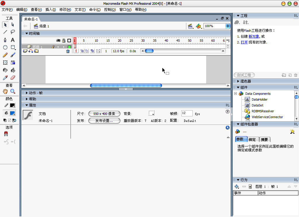The height and width of the screenshot is (217, 299).
Task: Click the add motion guide icon
Action: pyautogui.click(x=30, y=51)
